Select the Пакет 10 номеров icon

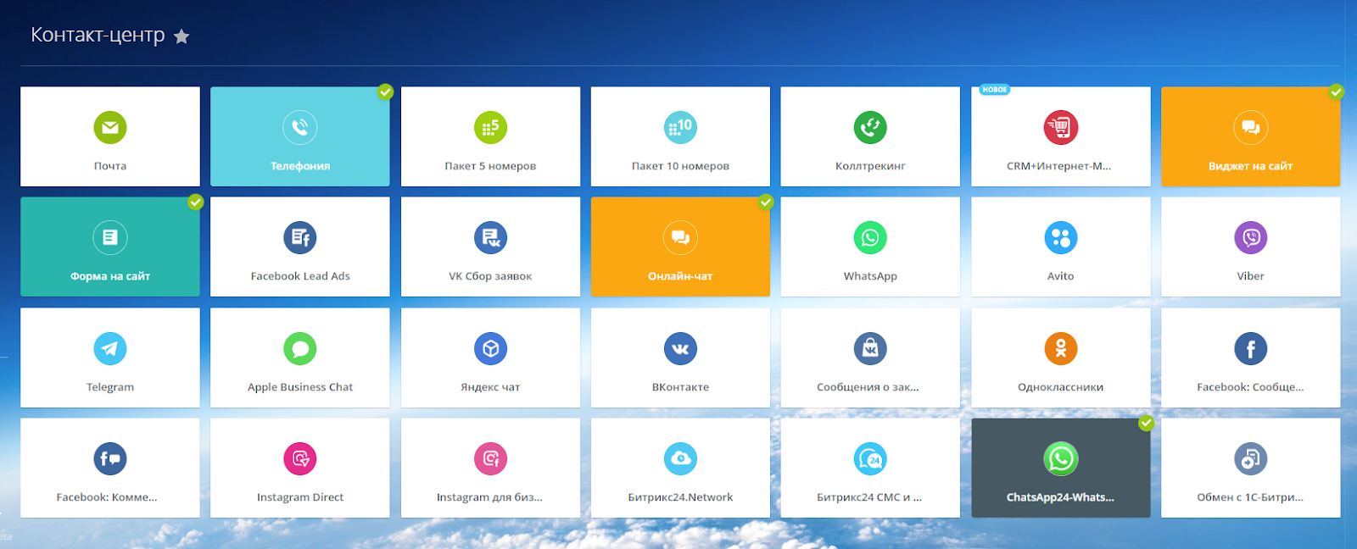click(680, 128)
